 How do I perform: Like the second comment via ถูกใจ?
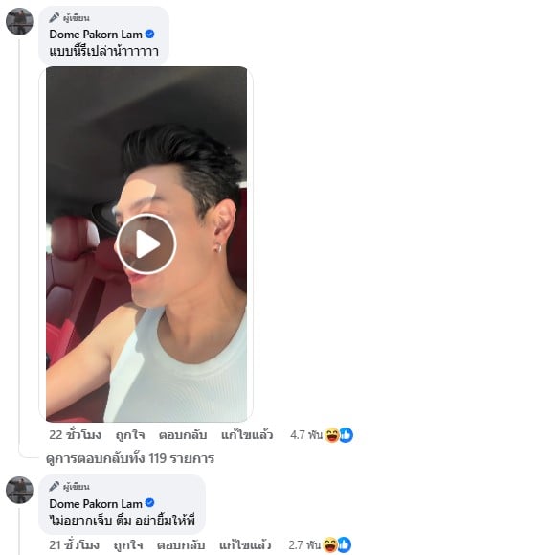click(128, 544)
